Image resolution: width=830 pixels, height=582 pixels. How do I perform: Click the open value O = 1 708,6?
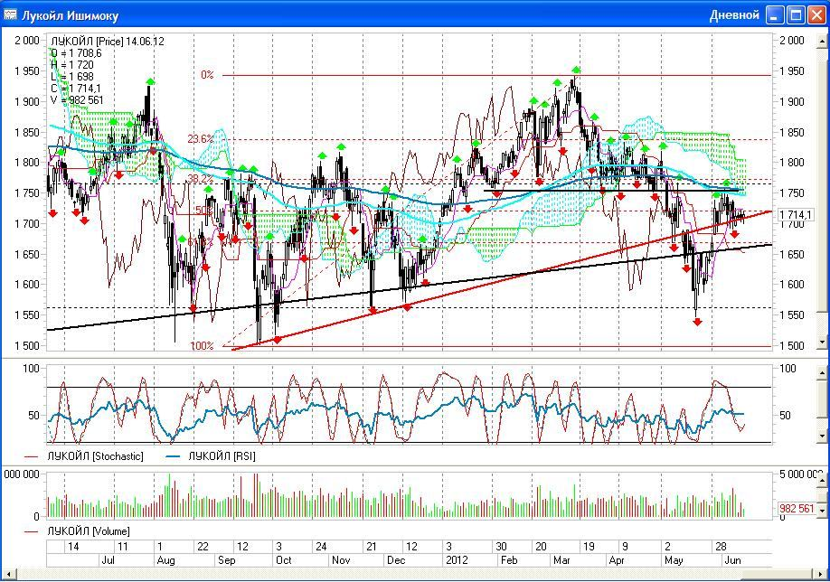76,53
